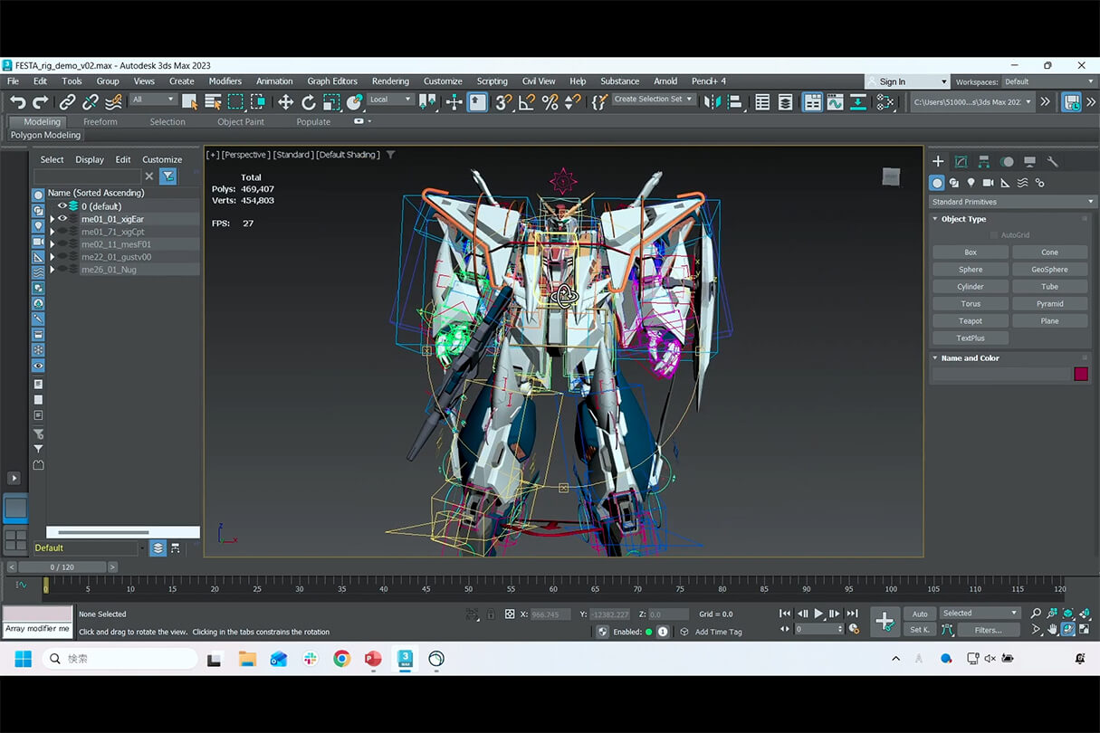Viewport: 1100px width, 733px height.
Task: Activate the Select and Rotate tool
Action: coord(309,102)
